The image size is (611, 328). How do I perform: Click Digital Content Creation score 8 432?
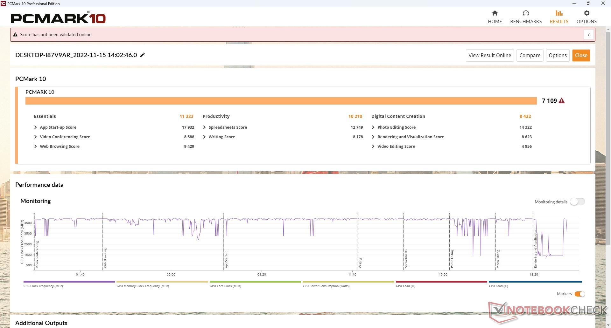coord(525,116)
